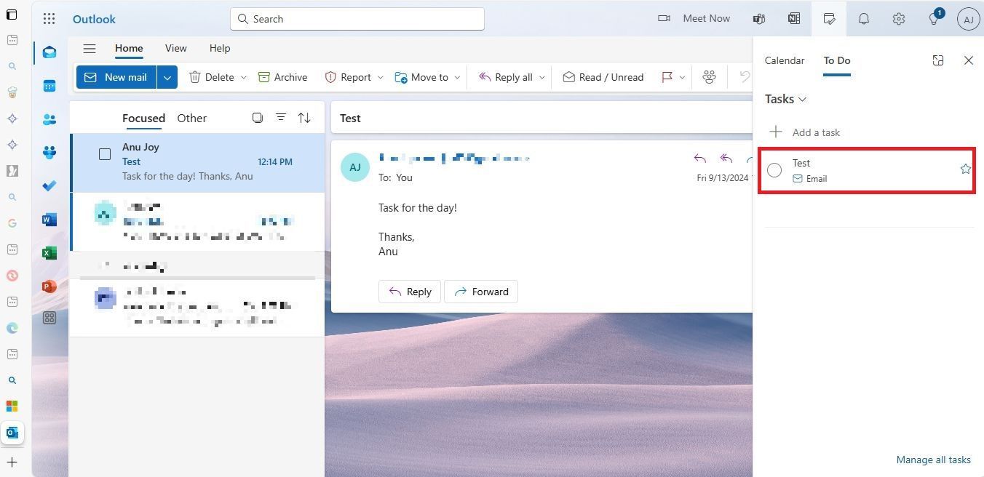Open OneNote feed icon in header

click(x=794, y=19)
